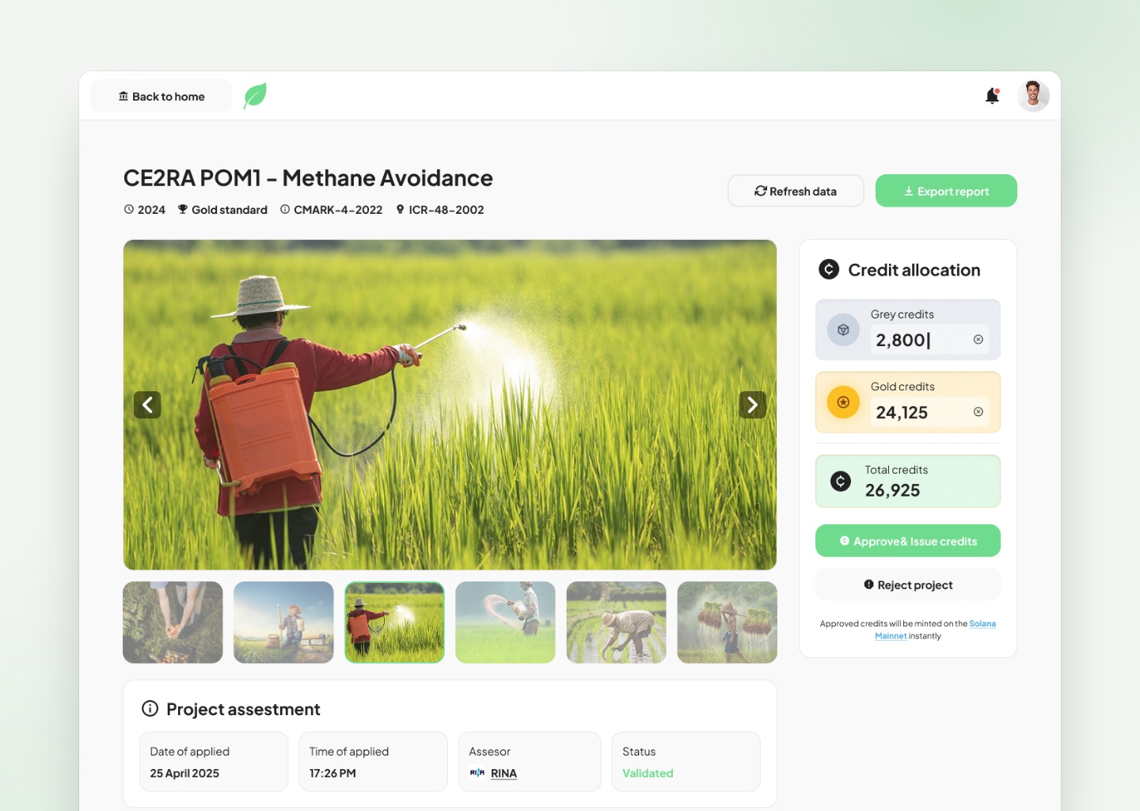This screenshot has height=811, width=1140.
Task: Click Approve & Issue credits button
Action: [x=908, y=541]
